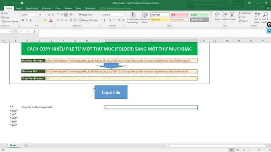The image size is (271, 152).
Task: Expand the Copy dropdown arrow
Action: (11, 17)
